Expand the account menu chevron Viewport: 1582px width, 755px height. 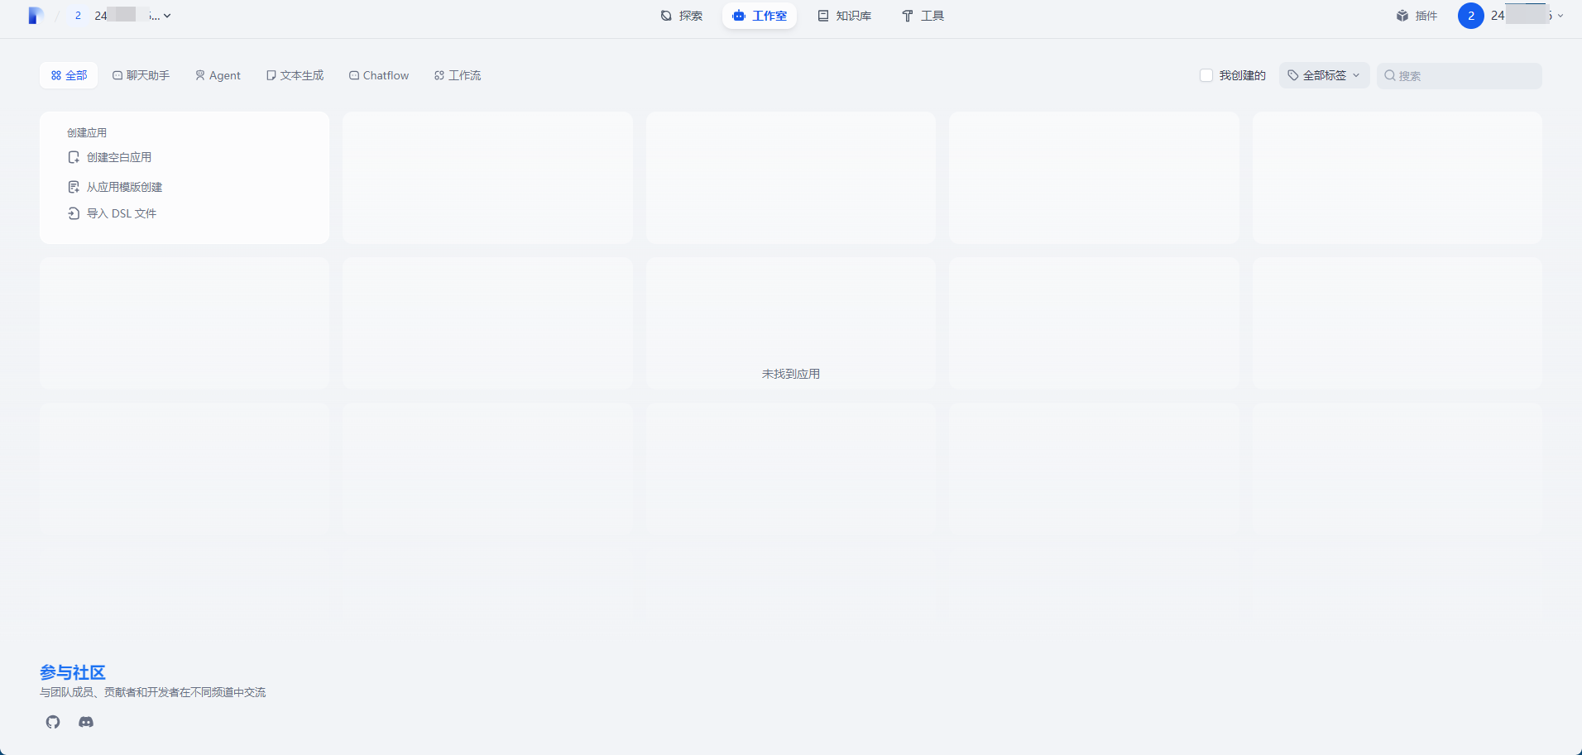pos(1560,16)
